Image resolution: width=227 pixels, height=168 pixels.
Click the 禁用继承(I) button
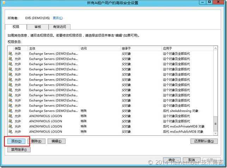click(19, 150)
